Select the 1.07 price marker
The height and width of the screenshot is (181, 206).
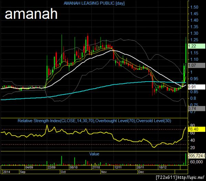point(197,65)
